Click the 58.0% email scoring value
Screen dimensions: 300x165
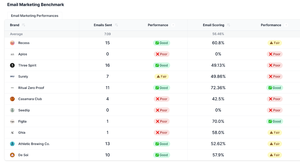(218, 133)
